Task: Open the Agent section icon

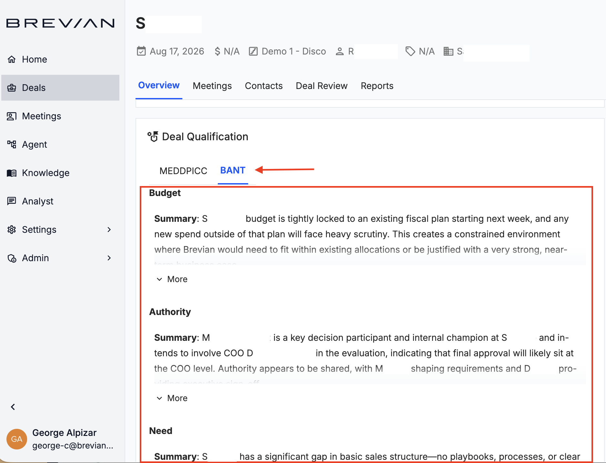Action: point(12,144)
